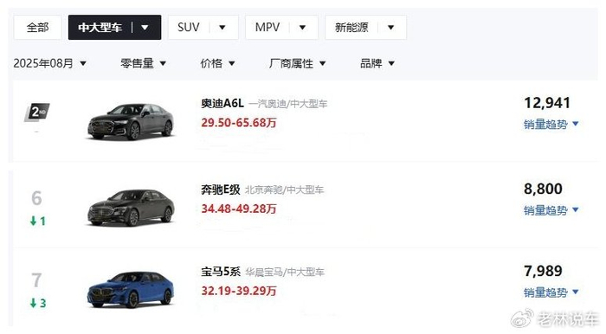
Task: Open the 新能源 filter dropdown
Action: coord(365,28)
